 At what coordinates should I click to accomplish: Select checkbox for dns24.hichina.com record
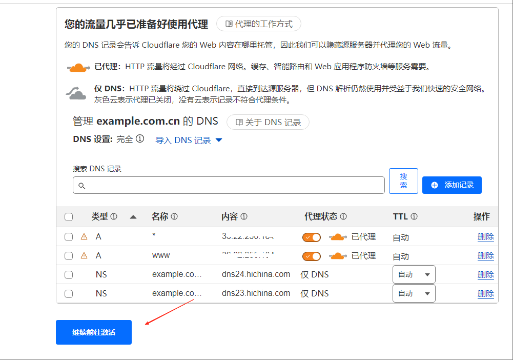pos(69,275)
